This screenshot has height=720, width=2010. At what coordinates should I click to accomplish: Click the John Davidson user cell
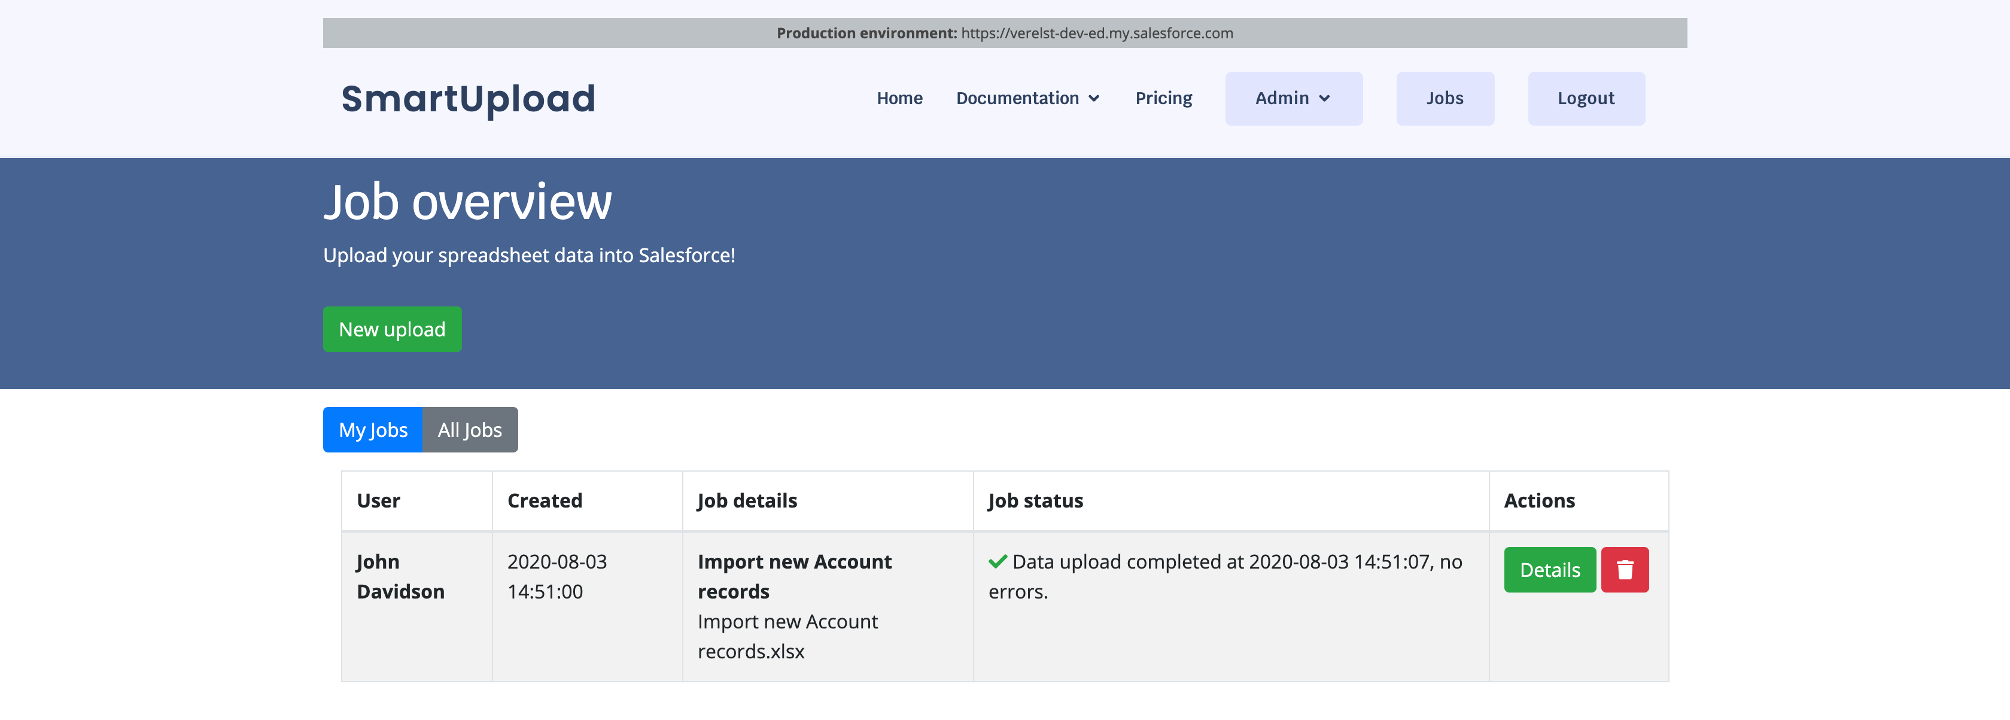(x=400, y=576)
